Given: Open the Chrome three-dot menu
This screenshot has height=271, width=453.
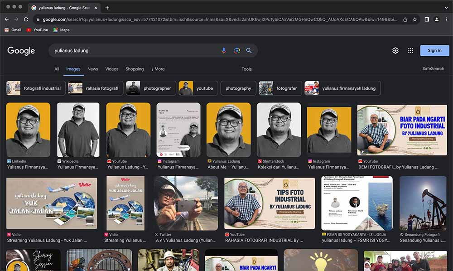Looking at the screenshot, I should [446, 19].
